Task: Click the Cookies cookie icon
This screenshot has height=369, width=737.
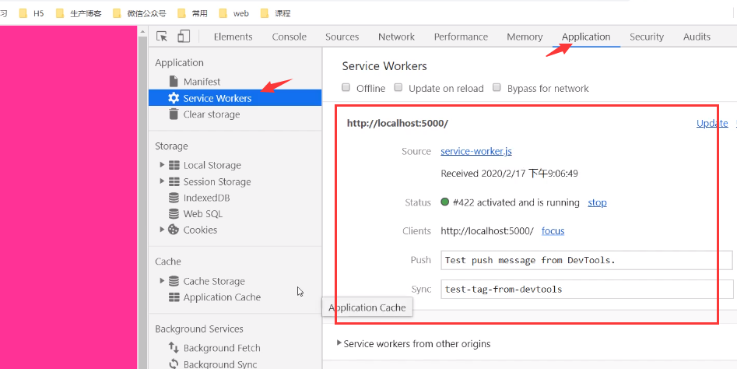Action: pos(174,230)
